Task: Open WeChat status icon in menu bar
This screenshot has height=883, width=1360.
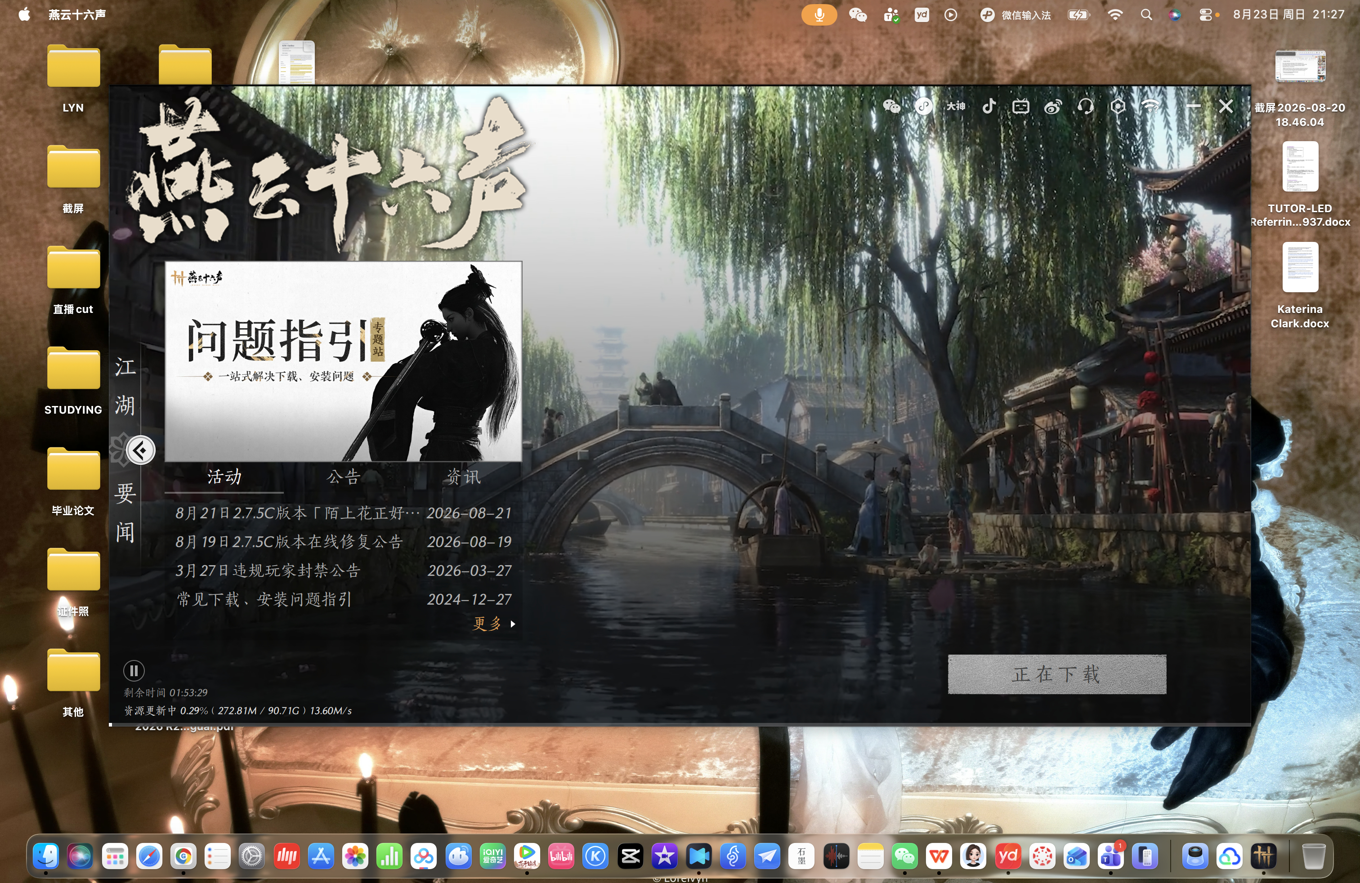Action: point(858,15)
